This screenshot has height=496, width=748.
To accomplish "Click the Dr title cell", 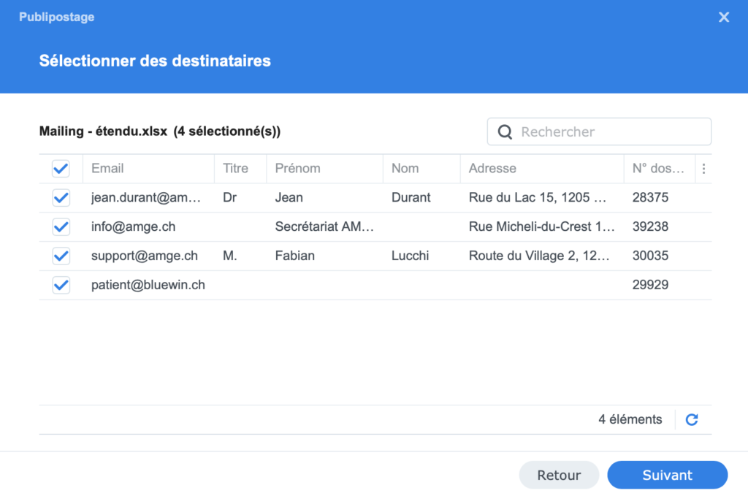I will pos(229,197).
